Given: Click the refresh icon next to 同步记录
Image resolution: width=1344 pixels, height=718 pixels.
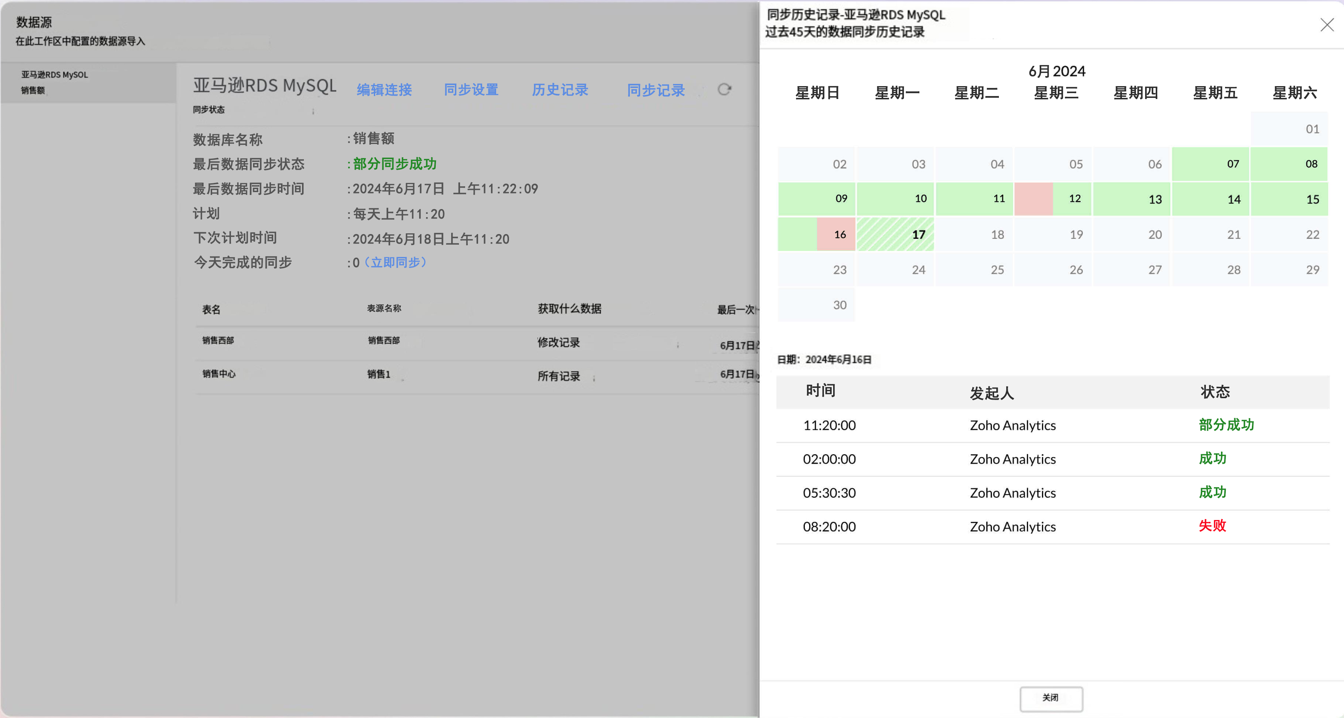Looking at the screenshot, I should (724, 89).
